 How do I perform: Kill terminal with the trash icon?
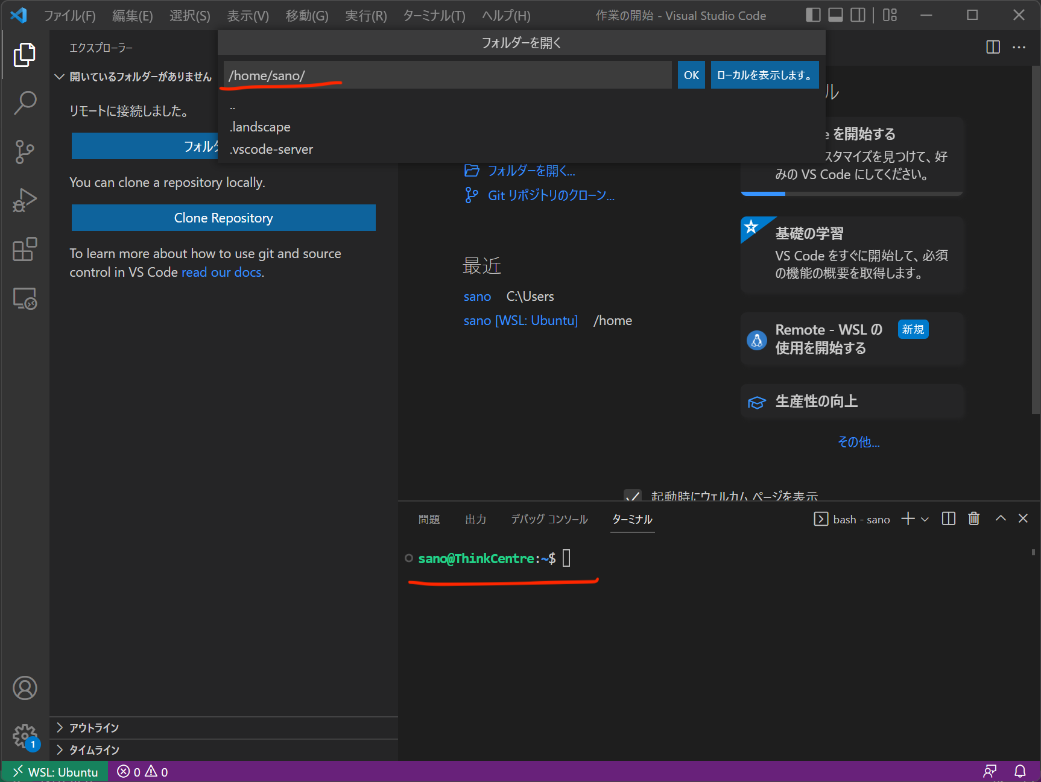[x=973, y=519]
